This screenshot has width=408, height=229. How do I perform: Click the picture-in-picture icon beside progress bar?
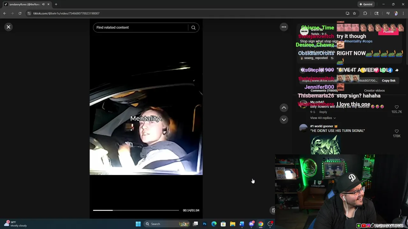(x=273, y=210)
